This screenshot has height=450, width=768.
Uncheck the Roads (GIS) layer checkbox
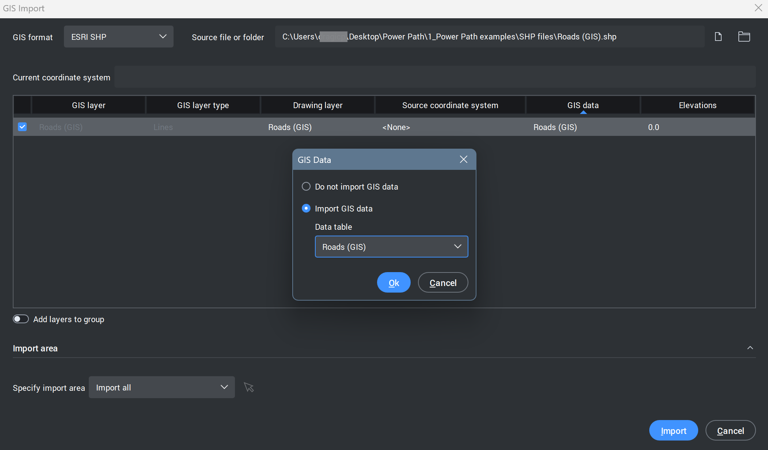[x=22, y=127]
